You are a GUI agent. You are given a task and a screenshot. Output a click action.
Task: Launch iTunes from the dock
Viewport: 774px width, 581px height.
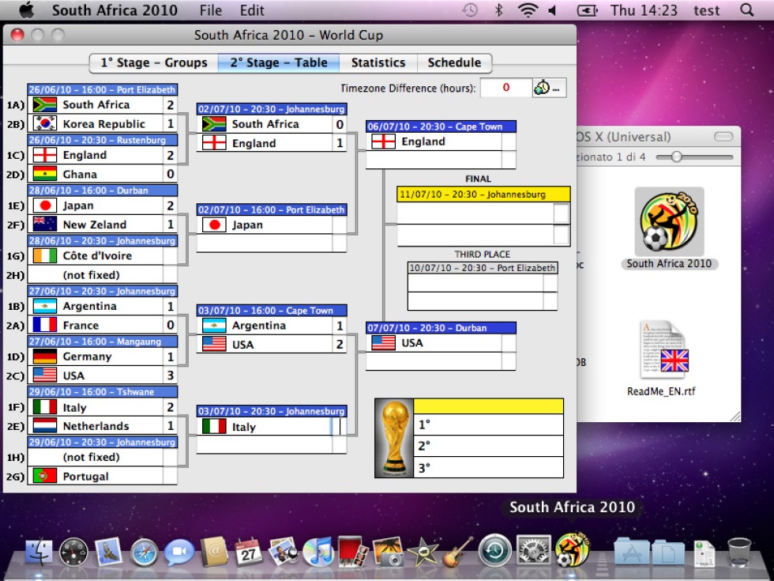pyautogui.click(x=318, y=552)
